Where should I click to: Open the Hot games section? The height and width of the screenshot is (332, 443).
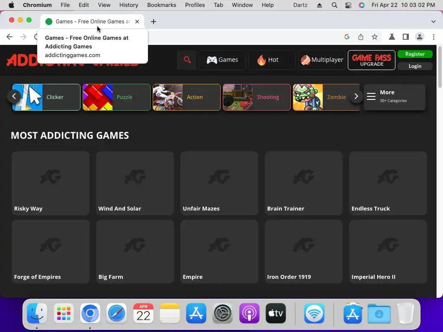click(x=272, y=60)
